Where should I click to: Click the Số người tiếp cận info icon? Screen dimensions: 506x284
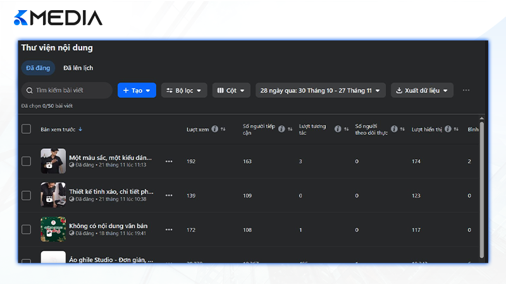[x=281, y=129]
